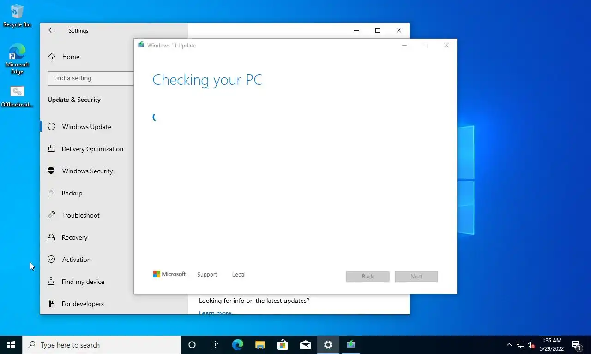Screen dimensions: 591x354
Task: Select Recovery in Settings sidebar
Action: click(74, 237)
